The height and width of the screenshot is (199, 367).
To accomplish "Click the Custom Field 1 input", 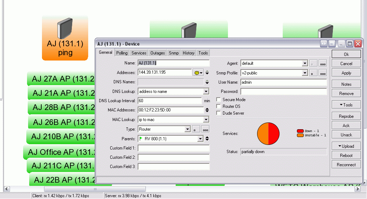I will [174, 148].
